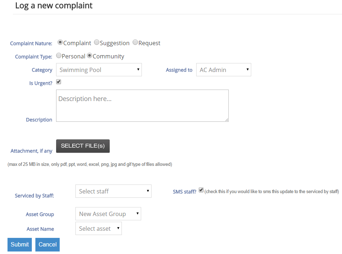Click the Serviced by Staff field label
The width and height of the screenshot is (342, 254).
pyautogui.click(x=34, y=195)
